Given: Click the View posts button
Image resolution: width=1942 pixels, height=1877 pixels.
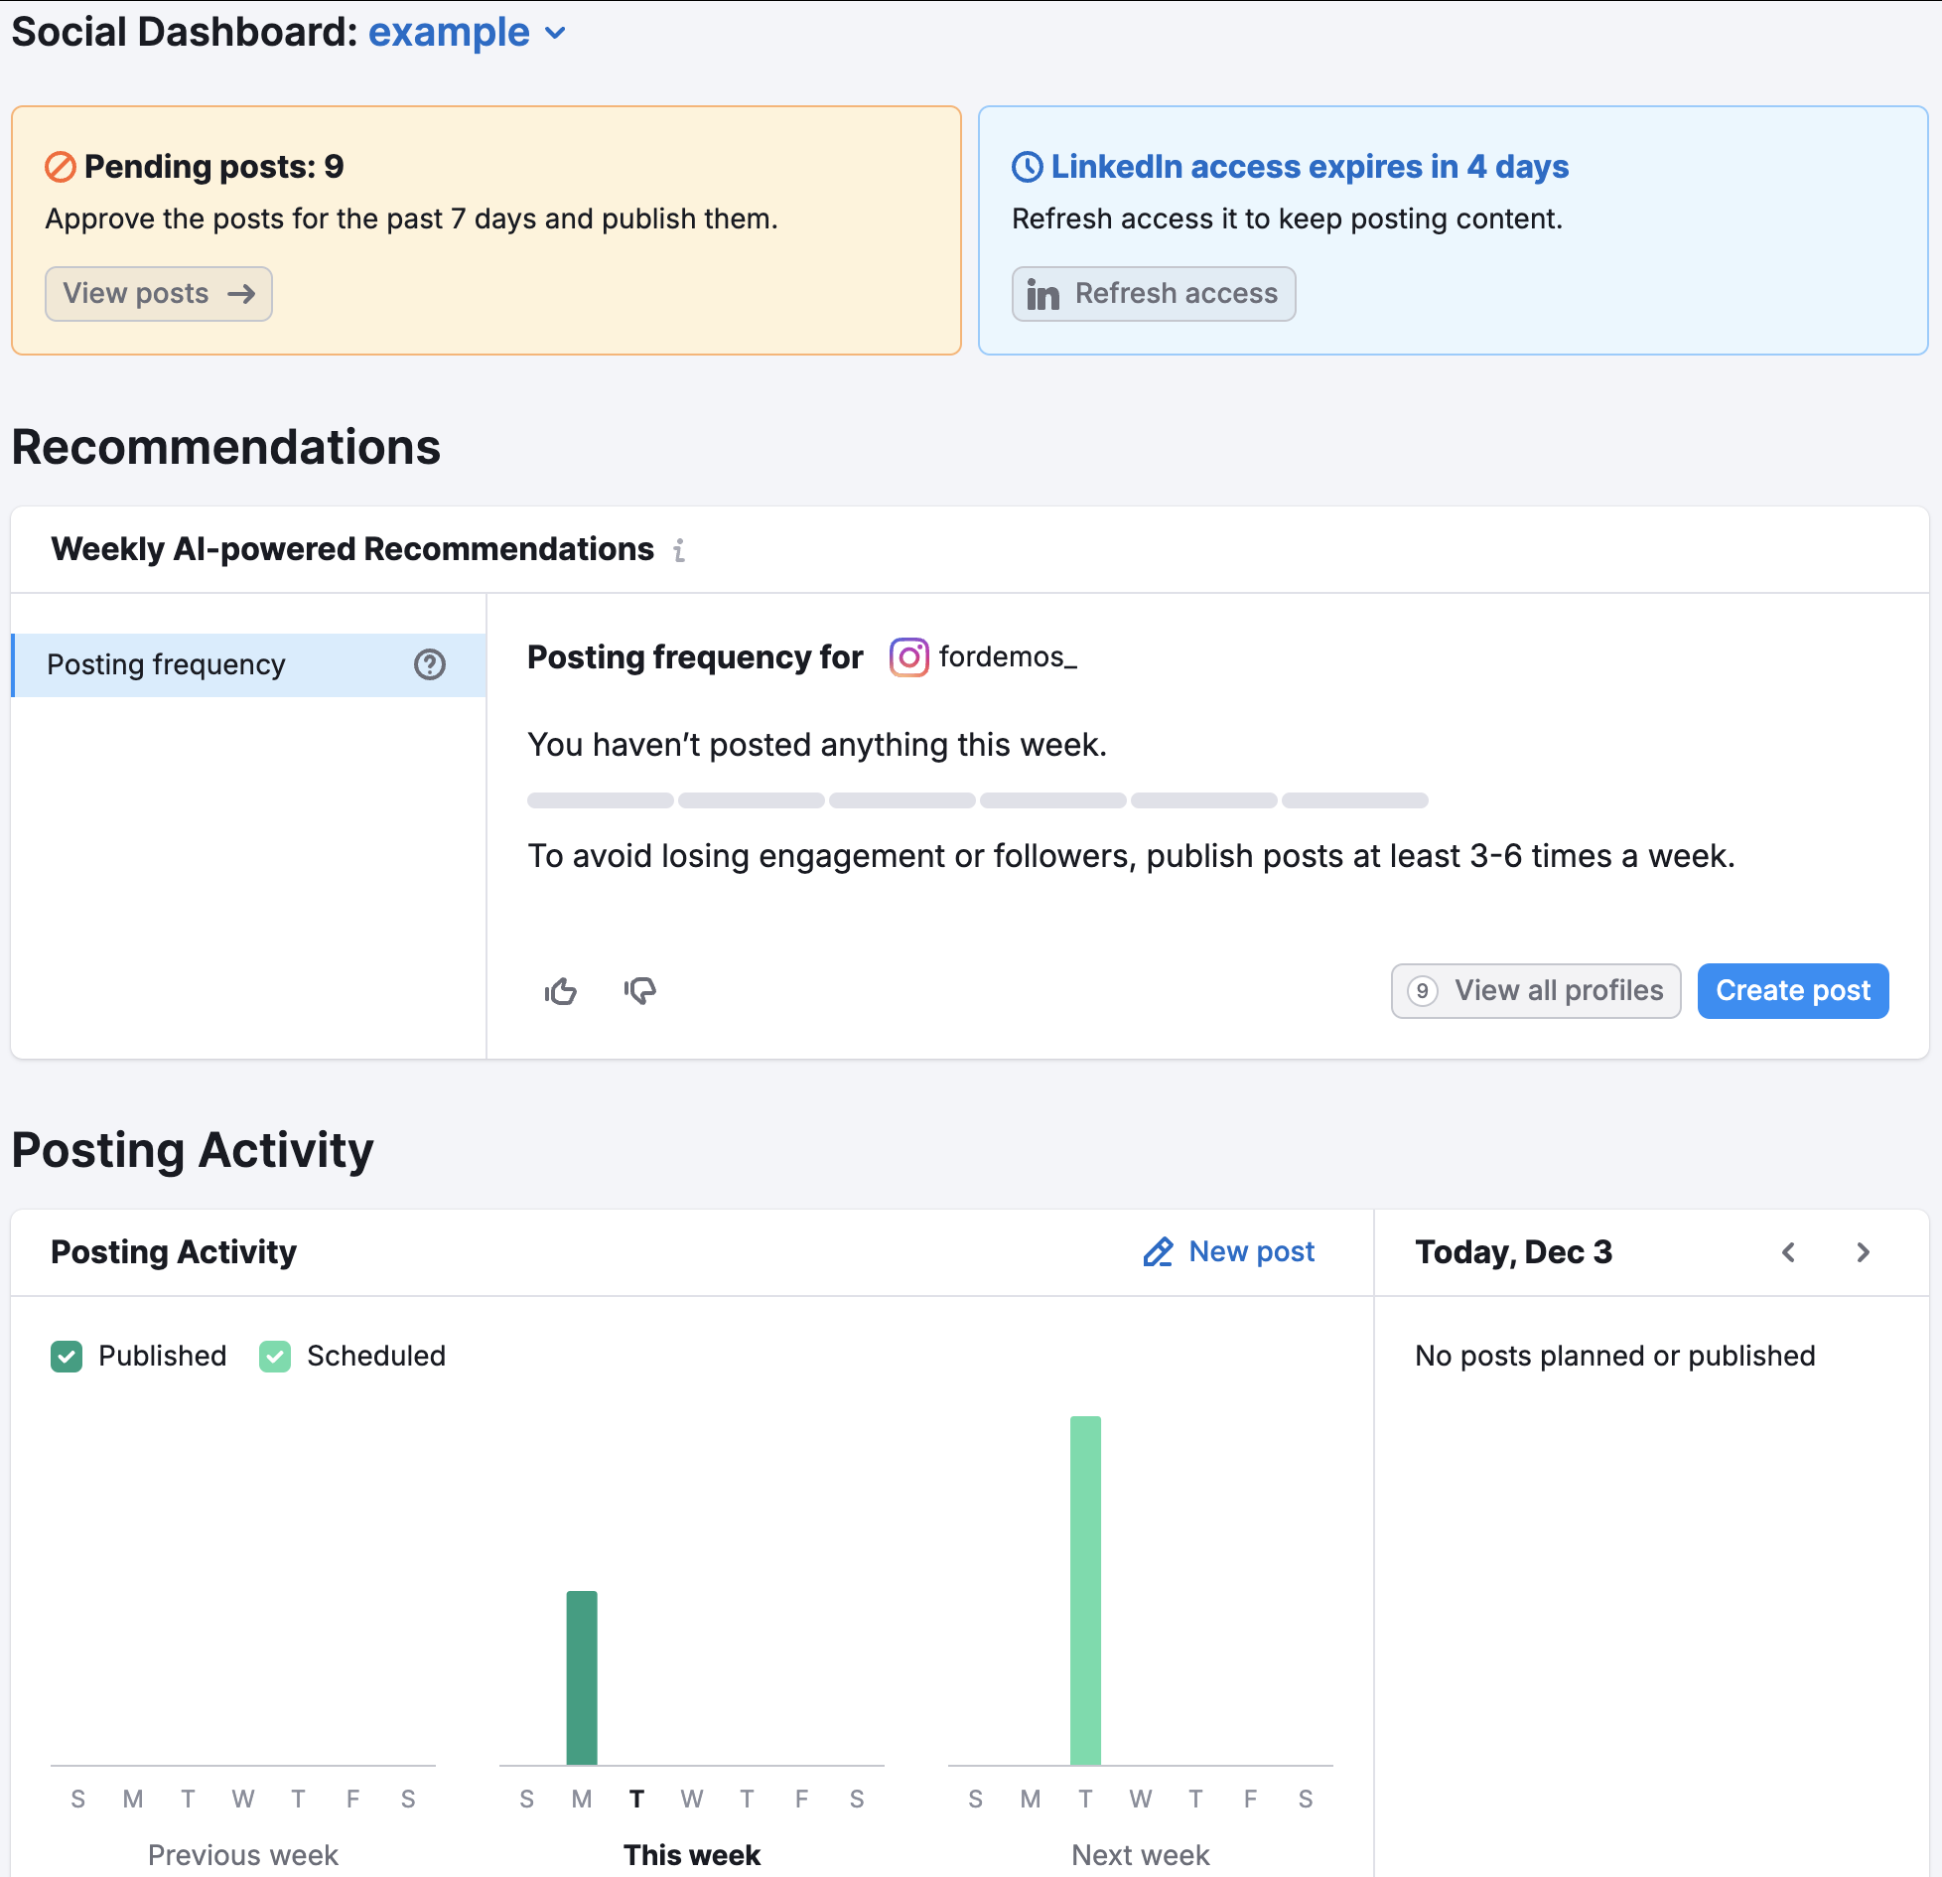Looking at the screenshot, I should 159,294.
